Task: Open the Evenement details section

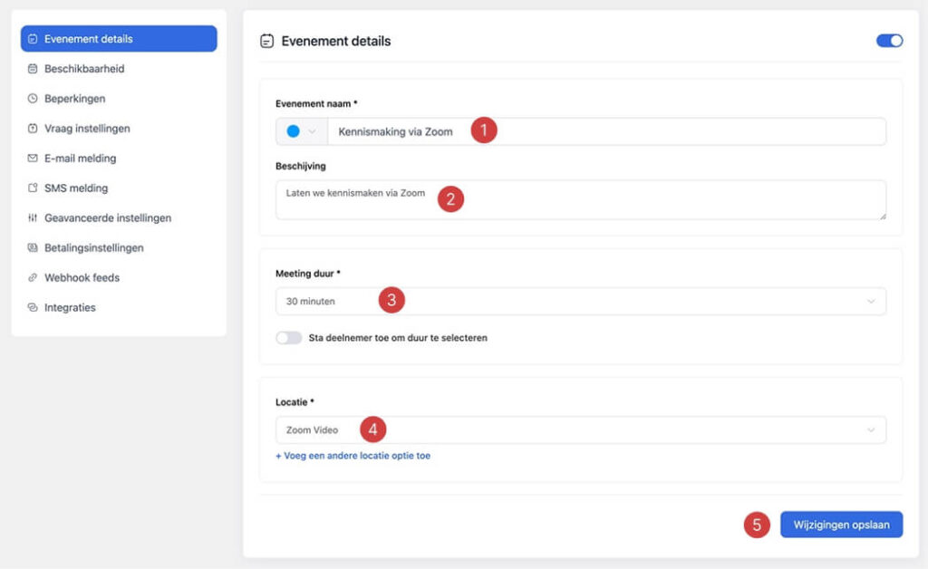Action: [x=119, y=38]
